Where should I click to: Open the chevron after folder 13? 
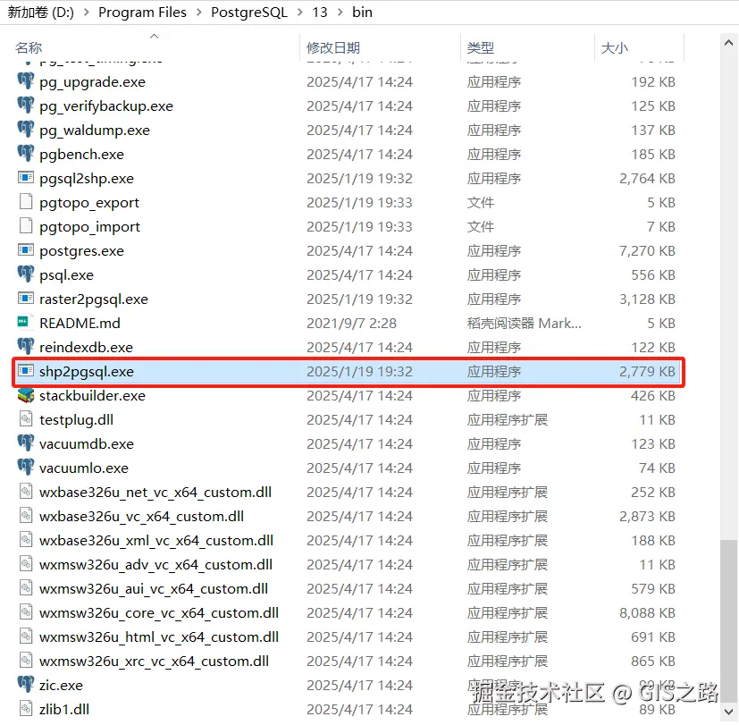click(340, 13)
